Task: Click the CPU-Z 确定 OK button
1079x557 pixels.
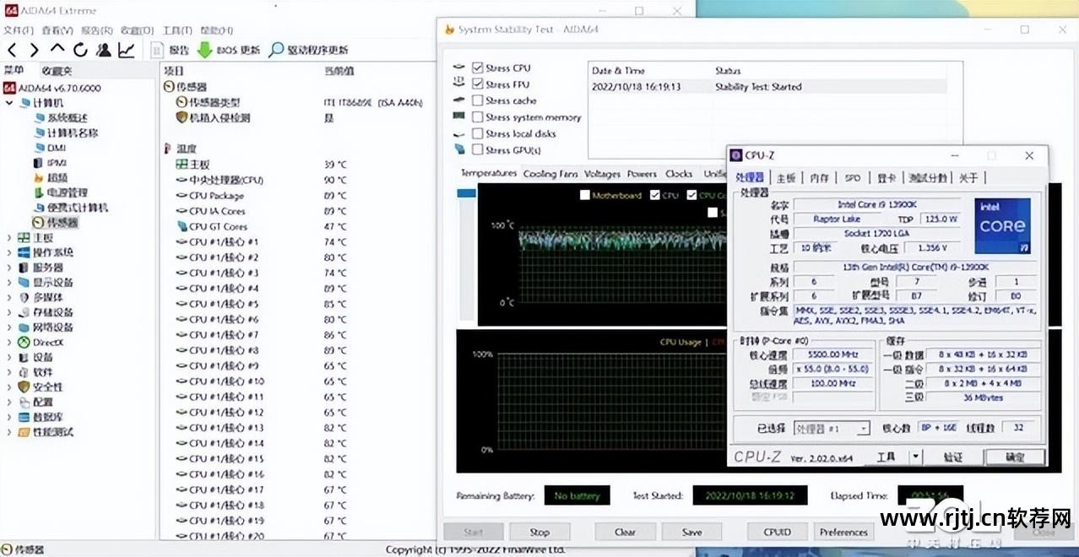Action: click(1016, 457)
